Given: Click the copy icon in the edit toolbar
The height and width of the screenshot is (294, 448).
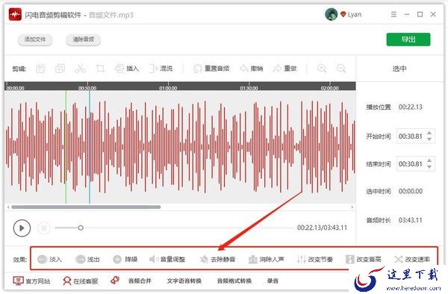Looking at the screenshot, I should click(40, 69).
